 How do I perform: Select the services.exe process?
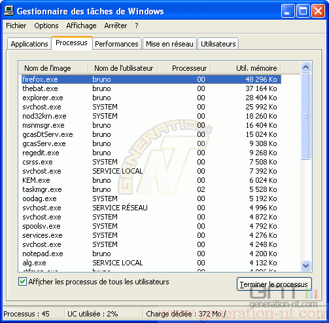click(x=151, y=235)
